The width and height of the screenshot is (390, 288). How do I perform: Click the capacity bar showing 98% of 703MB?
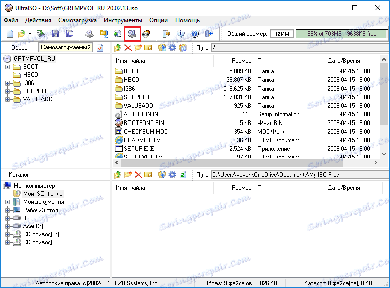342,34
